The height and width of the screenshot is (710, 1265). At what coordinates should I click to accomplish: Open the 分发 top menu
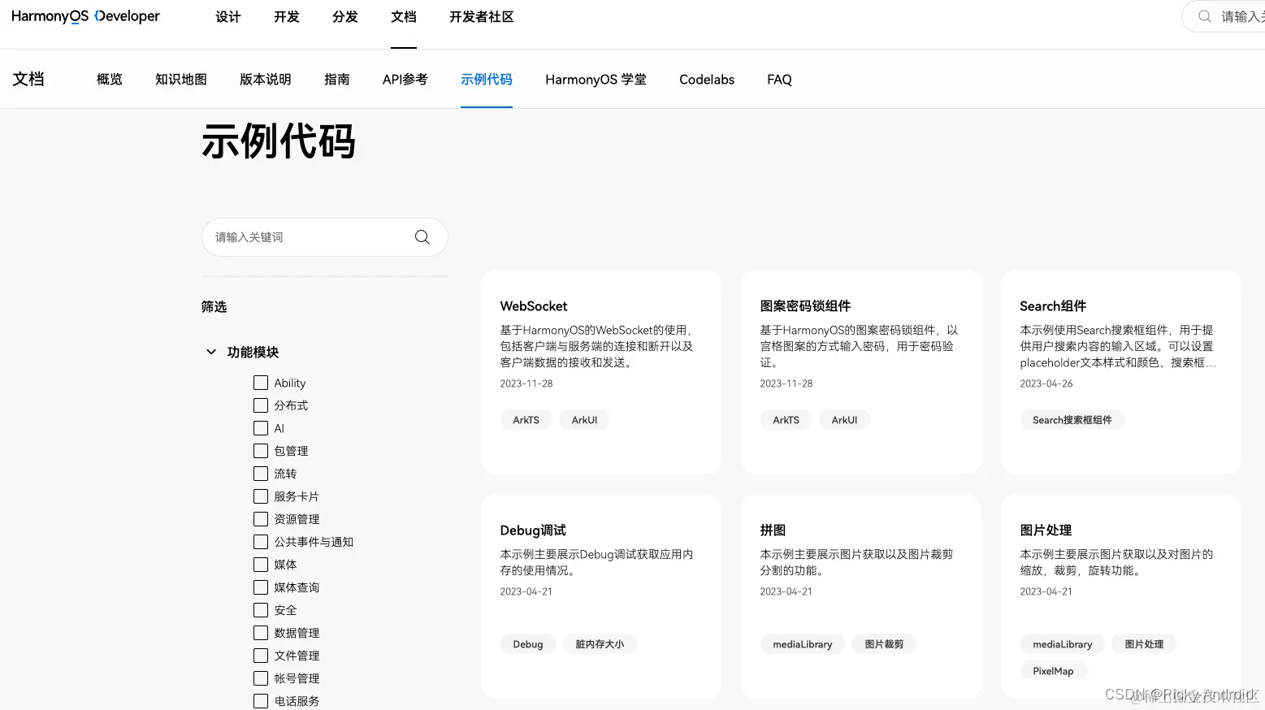point(345,17)
